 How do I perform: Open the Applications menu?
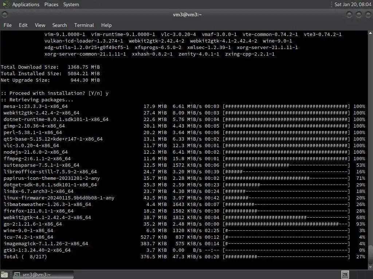point(26,4)
